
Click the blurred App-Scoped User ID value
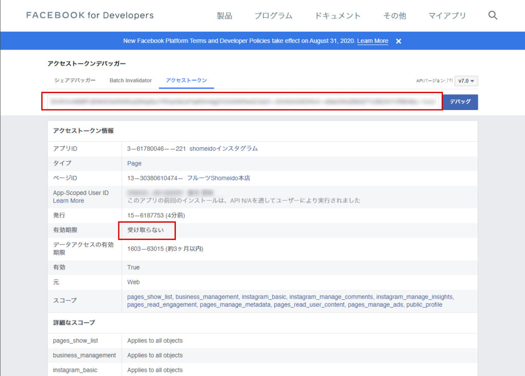(x=159, y=192)
